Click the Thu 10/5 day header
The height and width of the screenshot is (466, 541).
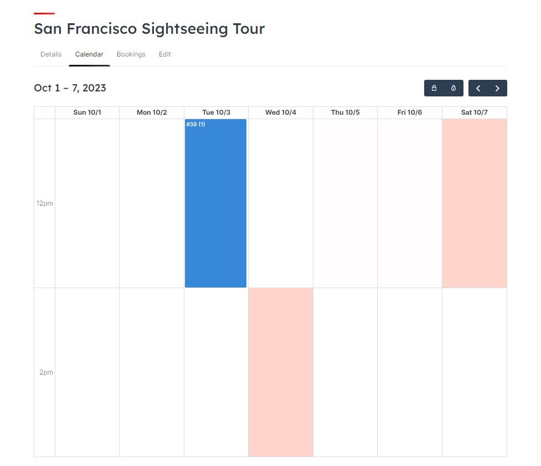pos(346,112)
